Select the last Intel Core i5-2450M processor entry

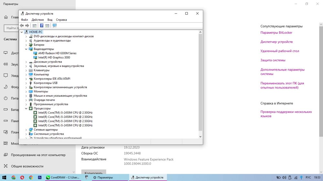click(x=65, y=125)
